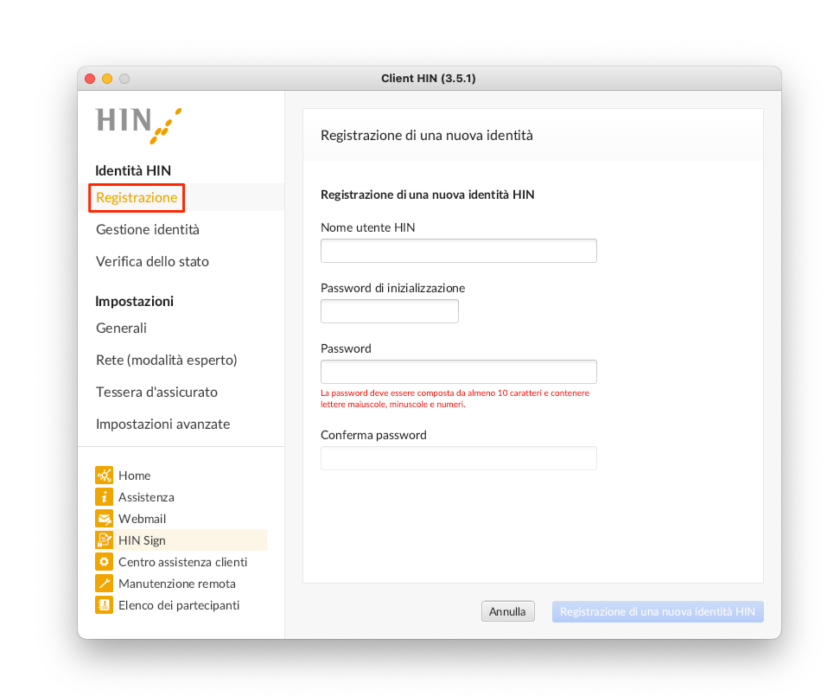Screen dimensions: 840x696
Task: Open Impostazioni avanzate
Action: coord(162,425)
